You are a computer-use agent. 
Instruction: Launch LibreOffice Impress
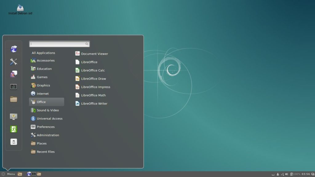[x=93, y=87]
